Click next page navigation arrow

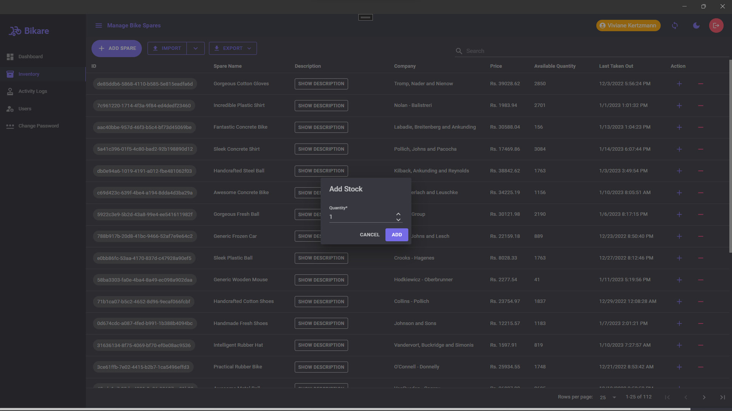point(704,397)
